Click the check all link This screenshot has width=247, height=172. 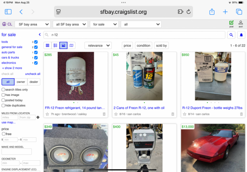[x=7, y=74]
